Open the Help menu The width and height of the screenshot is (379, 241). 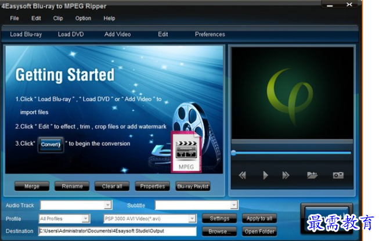(x=109, y=19)
